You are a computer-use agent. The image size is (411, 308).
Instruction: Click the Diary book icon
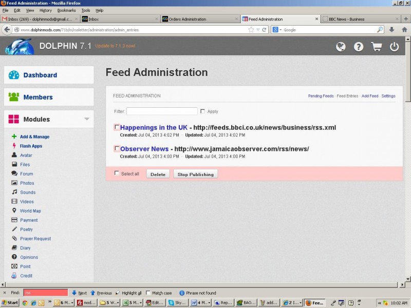click(x=14, y=247)
